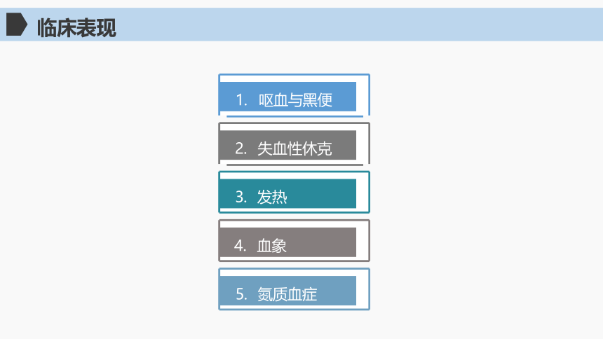
Task: Select the 氮质血症 item label
Action: pos(287,294)
